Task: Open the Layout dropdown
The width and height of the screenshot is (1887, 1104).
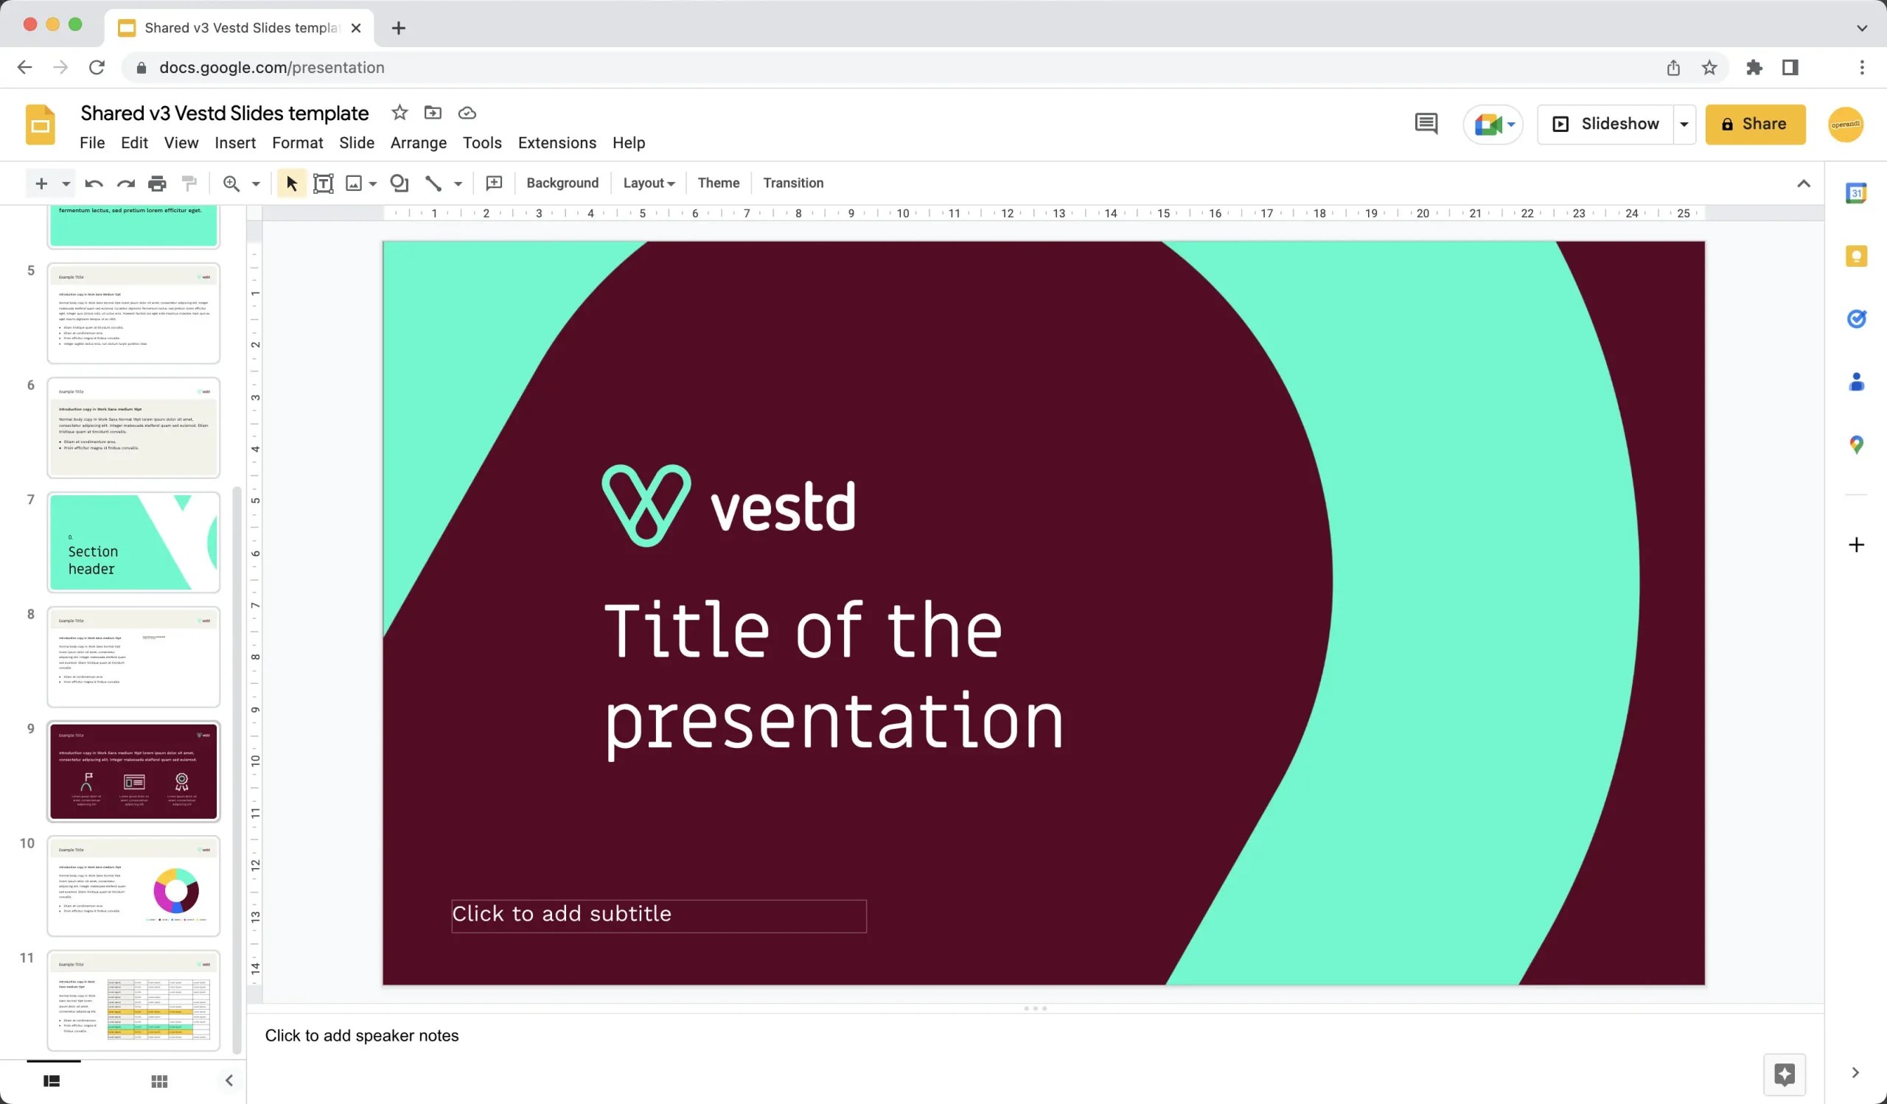Action: coord(649,184)
